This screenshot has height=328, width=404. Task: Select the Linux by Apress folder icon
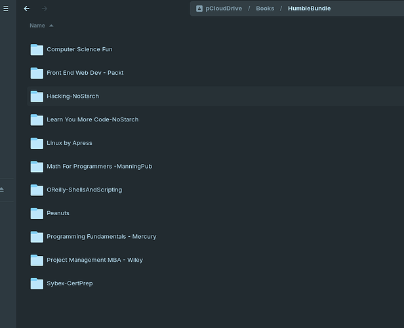point(37,143)
